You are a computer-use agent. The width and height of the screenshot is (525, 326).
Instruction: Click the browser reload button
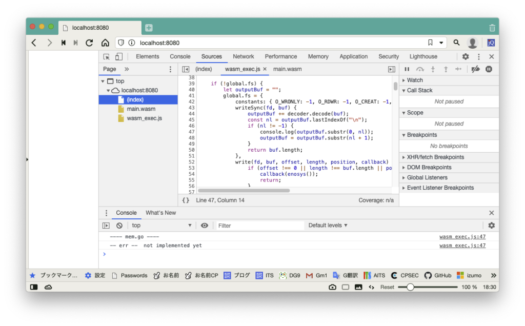[89, 43]
